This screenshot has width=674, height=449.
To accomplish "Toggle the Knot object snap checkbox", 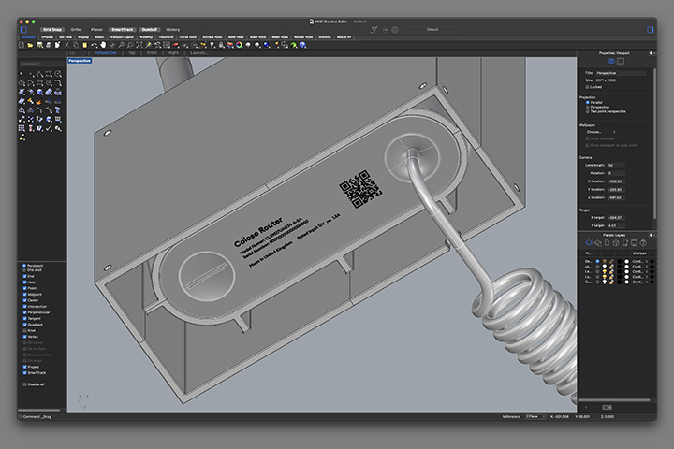I will pyautogui.click(x=24, y=330).
